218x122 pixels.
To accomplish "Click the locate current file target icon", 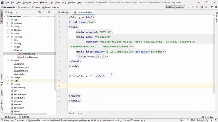I will tap(40, 12).
